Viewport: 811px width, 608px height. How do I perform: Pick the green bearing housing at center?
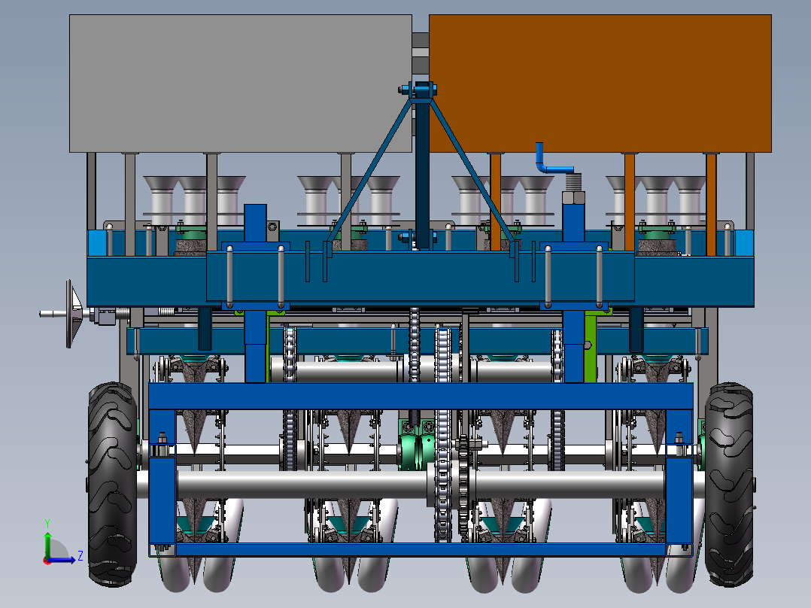click(x=418, y=445)
